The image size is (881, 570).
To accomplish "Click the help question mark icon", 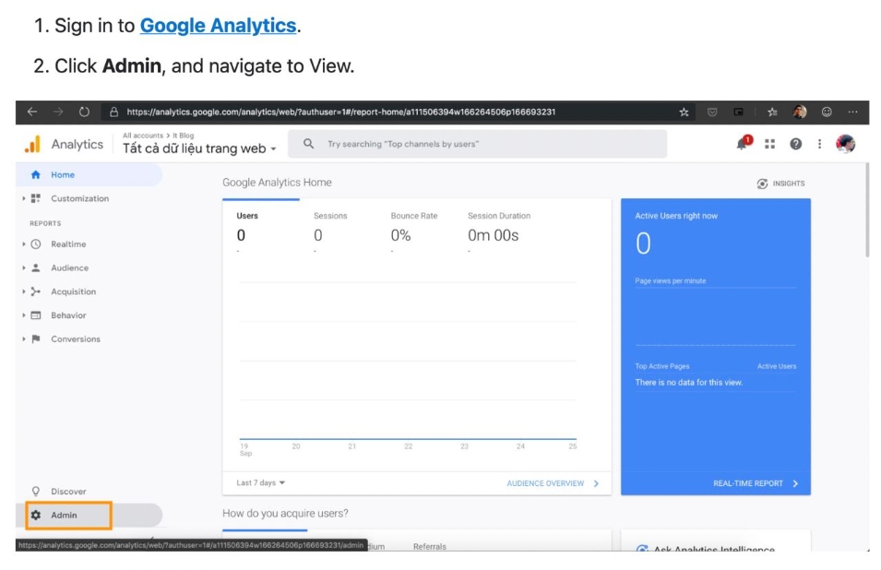I will (795, 144).
